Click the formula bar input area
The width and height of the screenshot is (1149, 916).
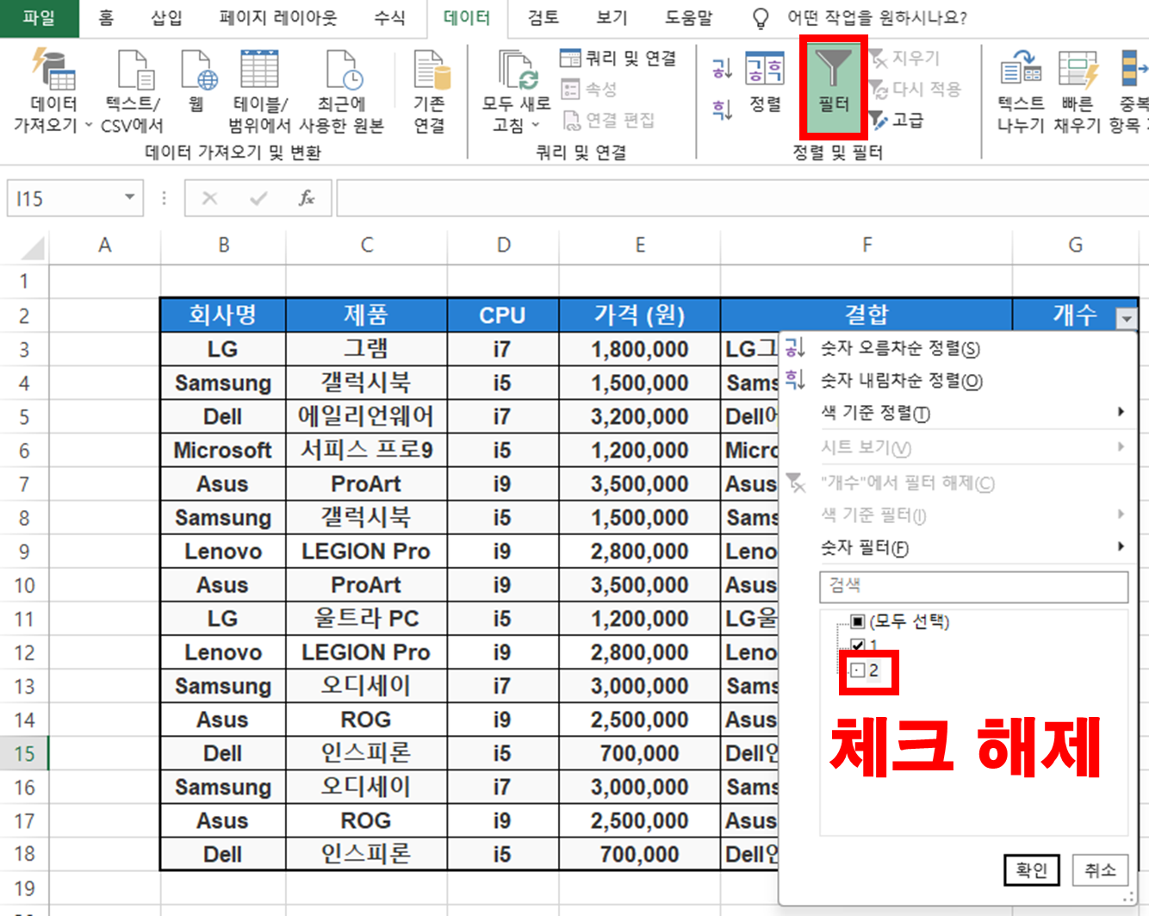(742, 199)
